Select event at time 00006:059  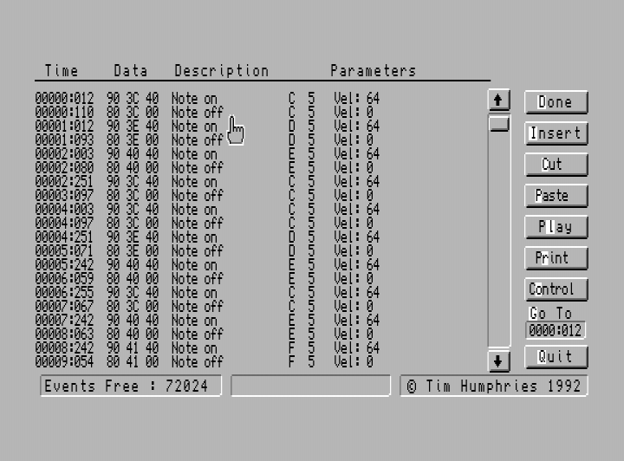[207, 278]
